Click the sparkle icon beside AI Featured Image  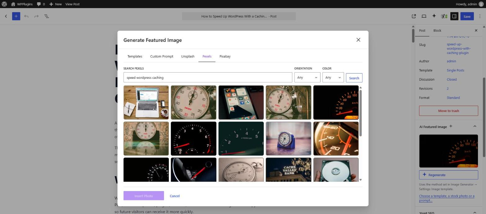coord(451,126)
